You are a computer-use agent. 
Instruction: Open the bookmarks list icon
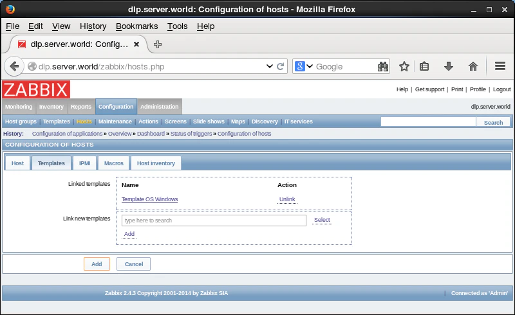[424, 67]
